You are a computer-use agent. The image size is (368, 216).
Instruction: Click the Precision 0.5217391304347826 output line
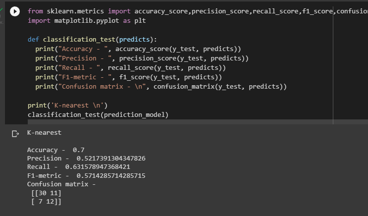pyautogui.click(x=86, y=159)
